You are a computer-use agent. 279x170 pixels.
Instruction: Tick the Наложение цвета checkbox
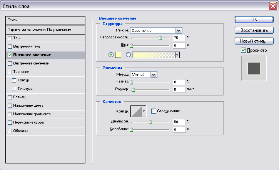pyautogui.click(x=10, y=106)
